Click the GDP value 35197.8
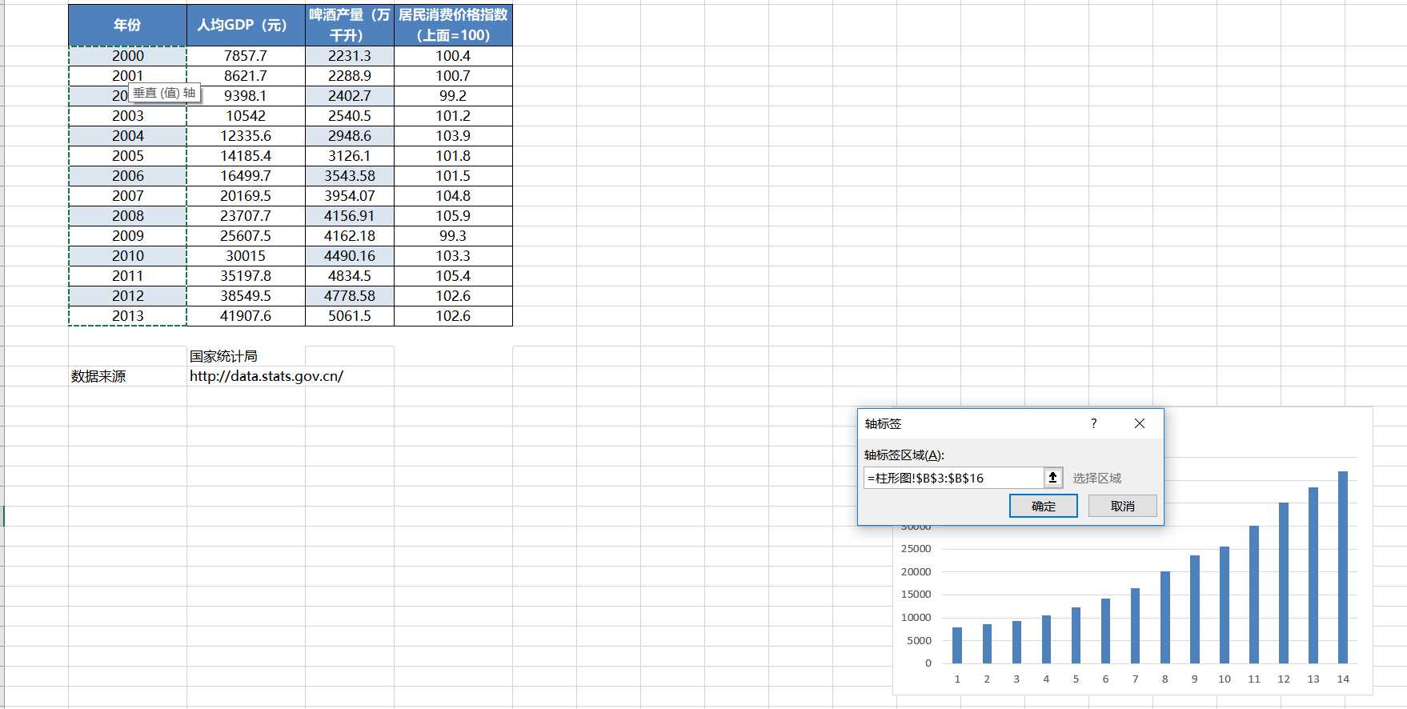 (246, 276)
